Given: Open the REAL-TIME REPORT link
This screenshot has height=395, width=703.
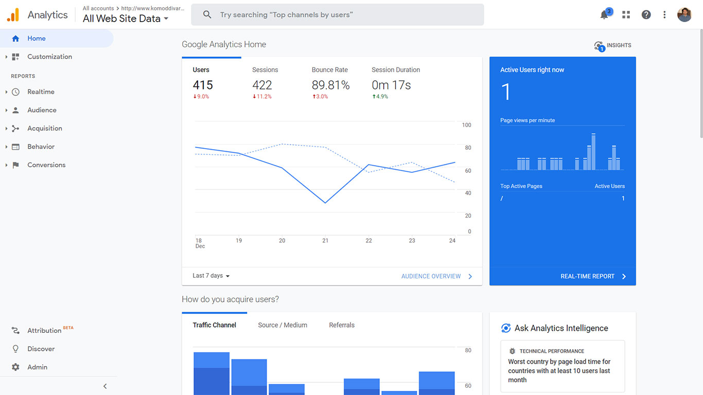Looking at the screenshot, I should coord(588,276).
